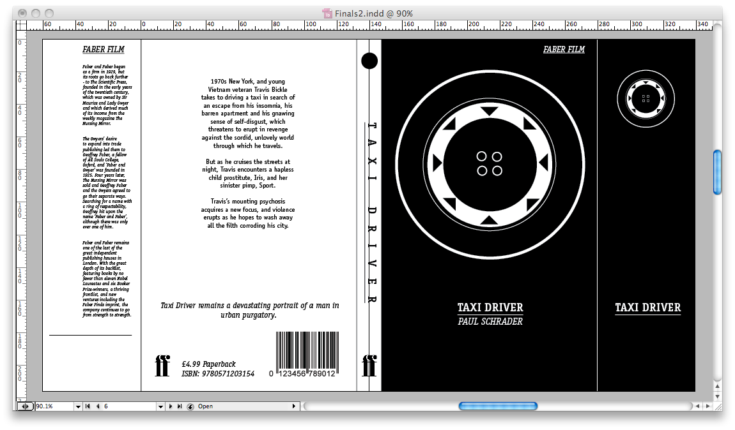Go to the first page
Screen dimensions: 735x430
pyautogui.click(x=88, y=406)
